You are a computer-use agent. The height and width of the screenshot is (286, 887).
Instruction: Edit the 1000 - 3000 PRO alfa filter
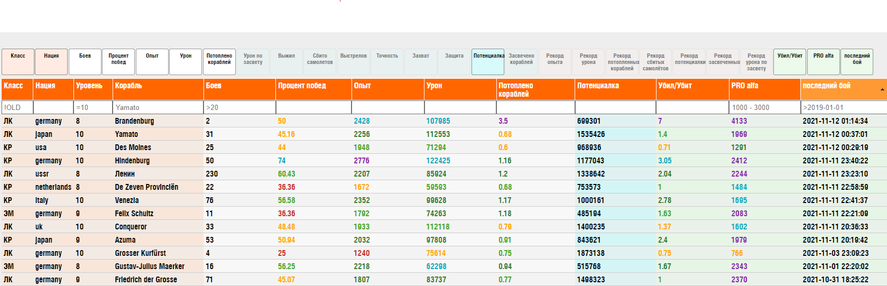click(764, 107)
